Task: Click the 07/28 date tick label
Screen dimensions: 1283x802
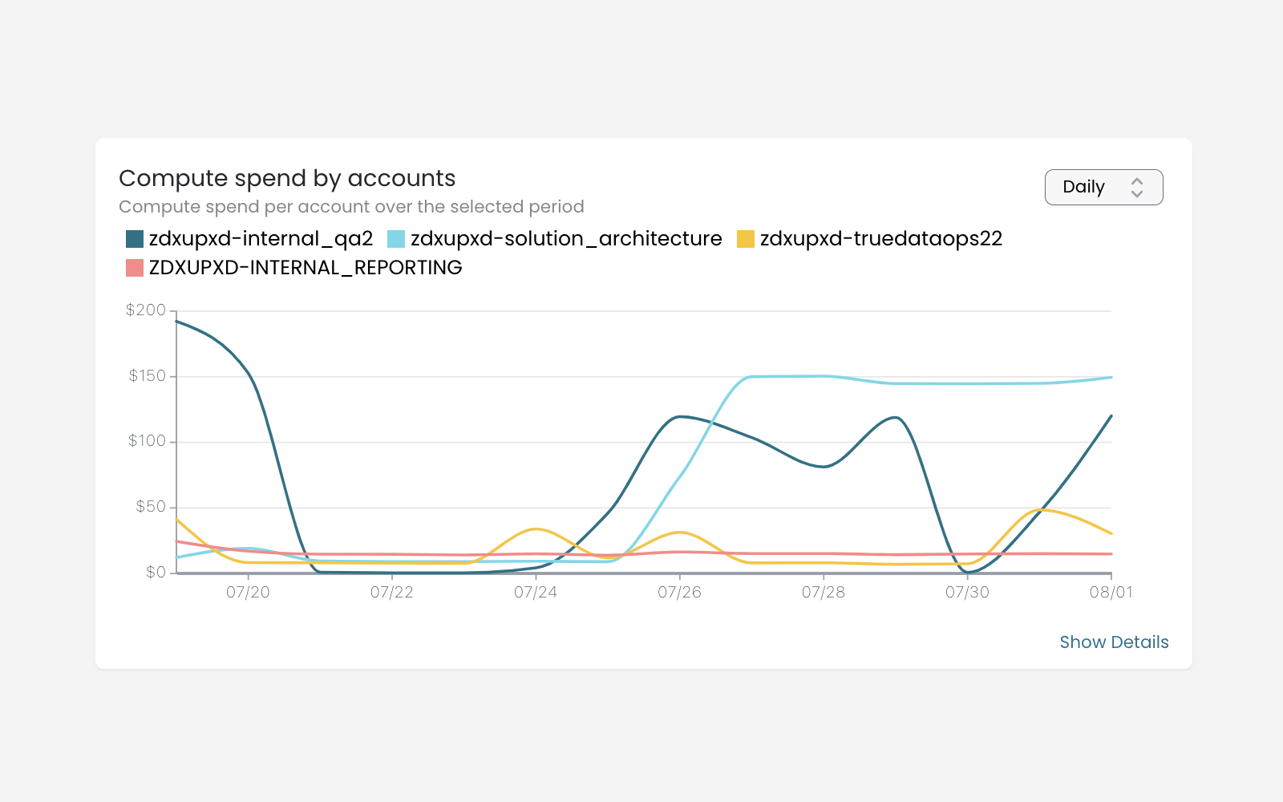Action: pos(823,593)
